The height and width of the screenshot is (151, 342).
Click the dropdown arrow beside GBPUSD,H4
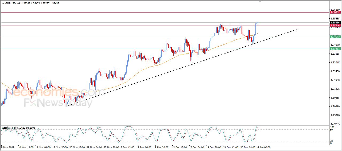coord(3,3)
